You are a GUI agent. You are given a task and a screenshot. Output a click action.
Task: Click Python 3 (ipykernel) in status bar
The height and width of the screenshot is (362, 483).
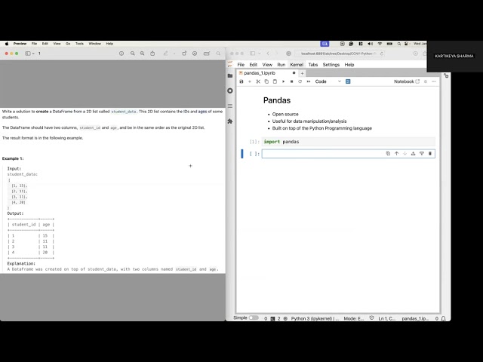pyautogui.click(x=315, y=318)
